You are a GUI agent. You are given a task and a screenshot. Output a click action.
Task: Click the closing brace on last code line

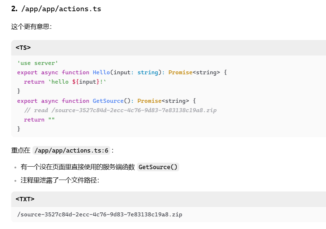point(19,129)
